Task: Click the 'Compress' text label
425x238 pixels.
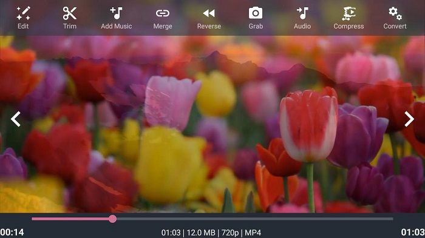Action: (348, 26)
